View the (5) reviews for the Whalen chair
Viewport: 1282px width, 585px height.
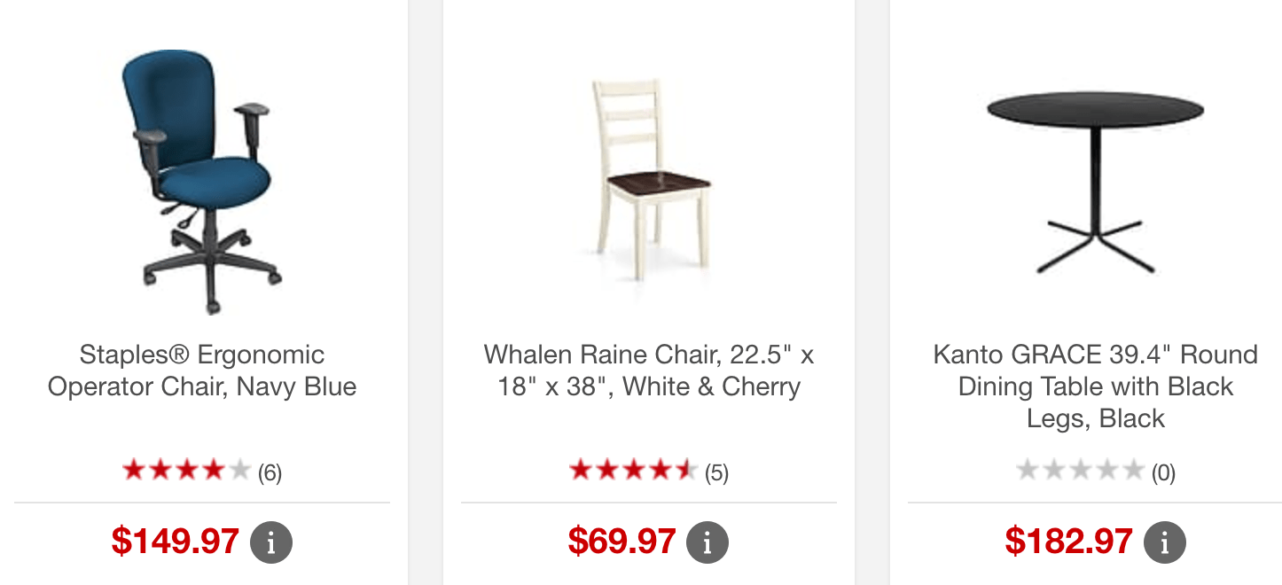point(716,472)
